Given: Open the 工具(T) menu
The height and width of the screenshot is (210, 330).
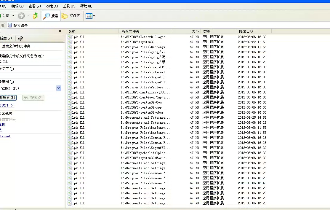Looking at the screenshot, I should point(69,6).
